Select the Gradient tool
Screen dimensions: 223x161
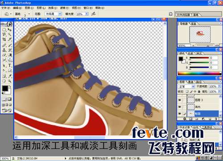point(10,55)
